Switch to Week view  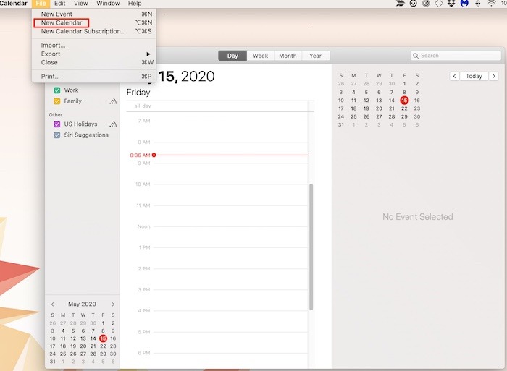tap(260, 56)
